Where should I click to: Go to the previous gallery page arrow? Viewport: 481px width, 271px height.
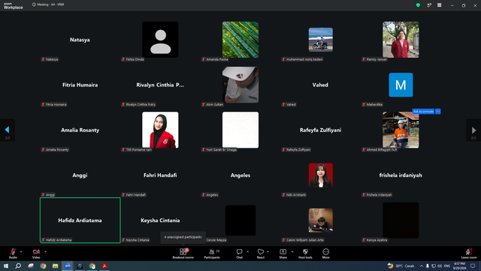click(x=7, y=130)
